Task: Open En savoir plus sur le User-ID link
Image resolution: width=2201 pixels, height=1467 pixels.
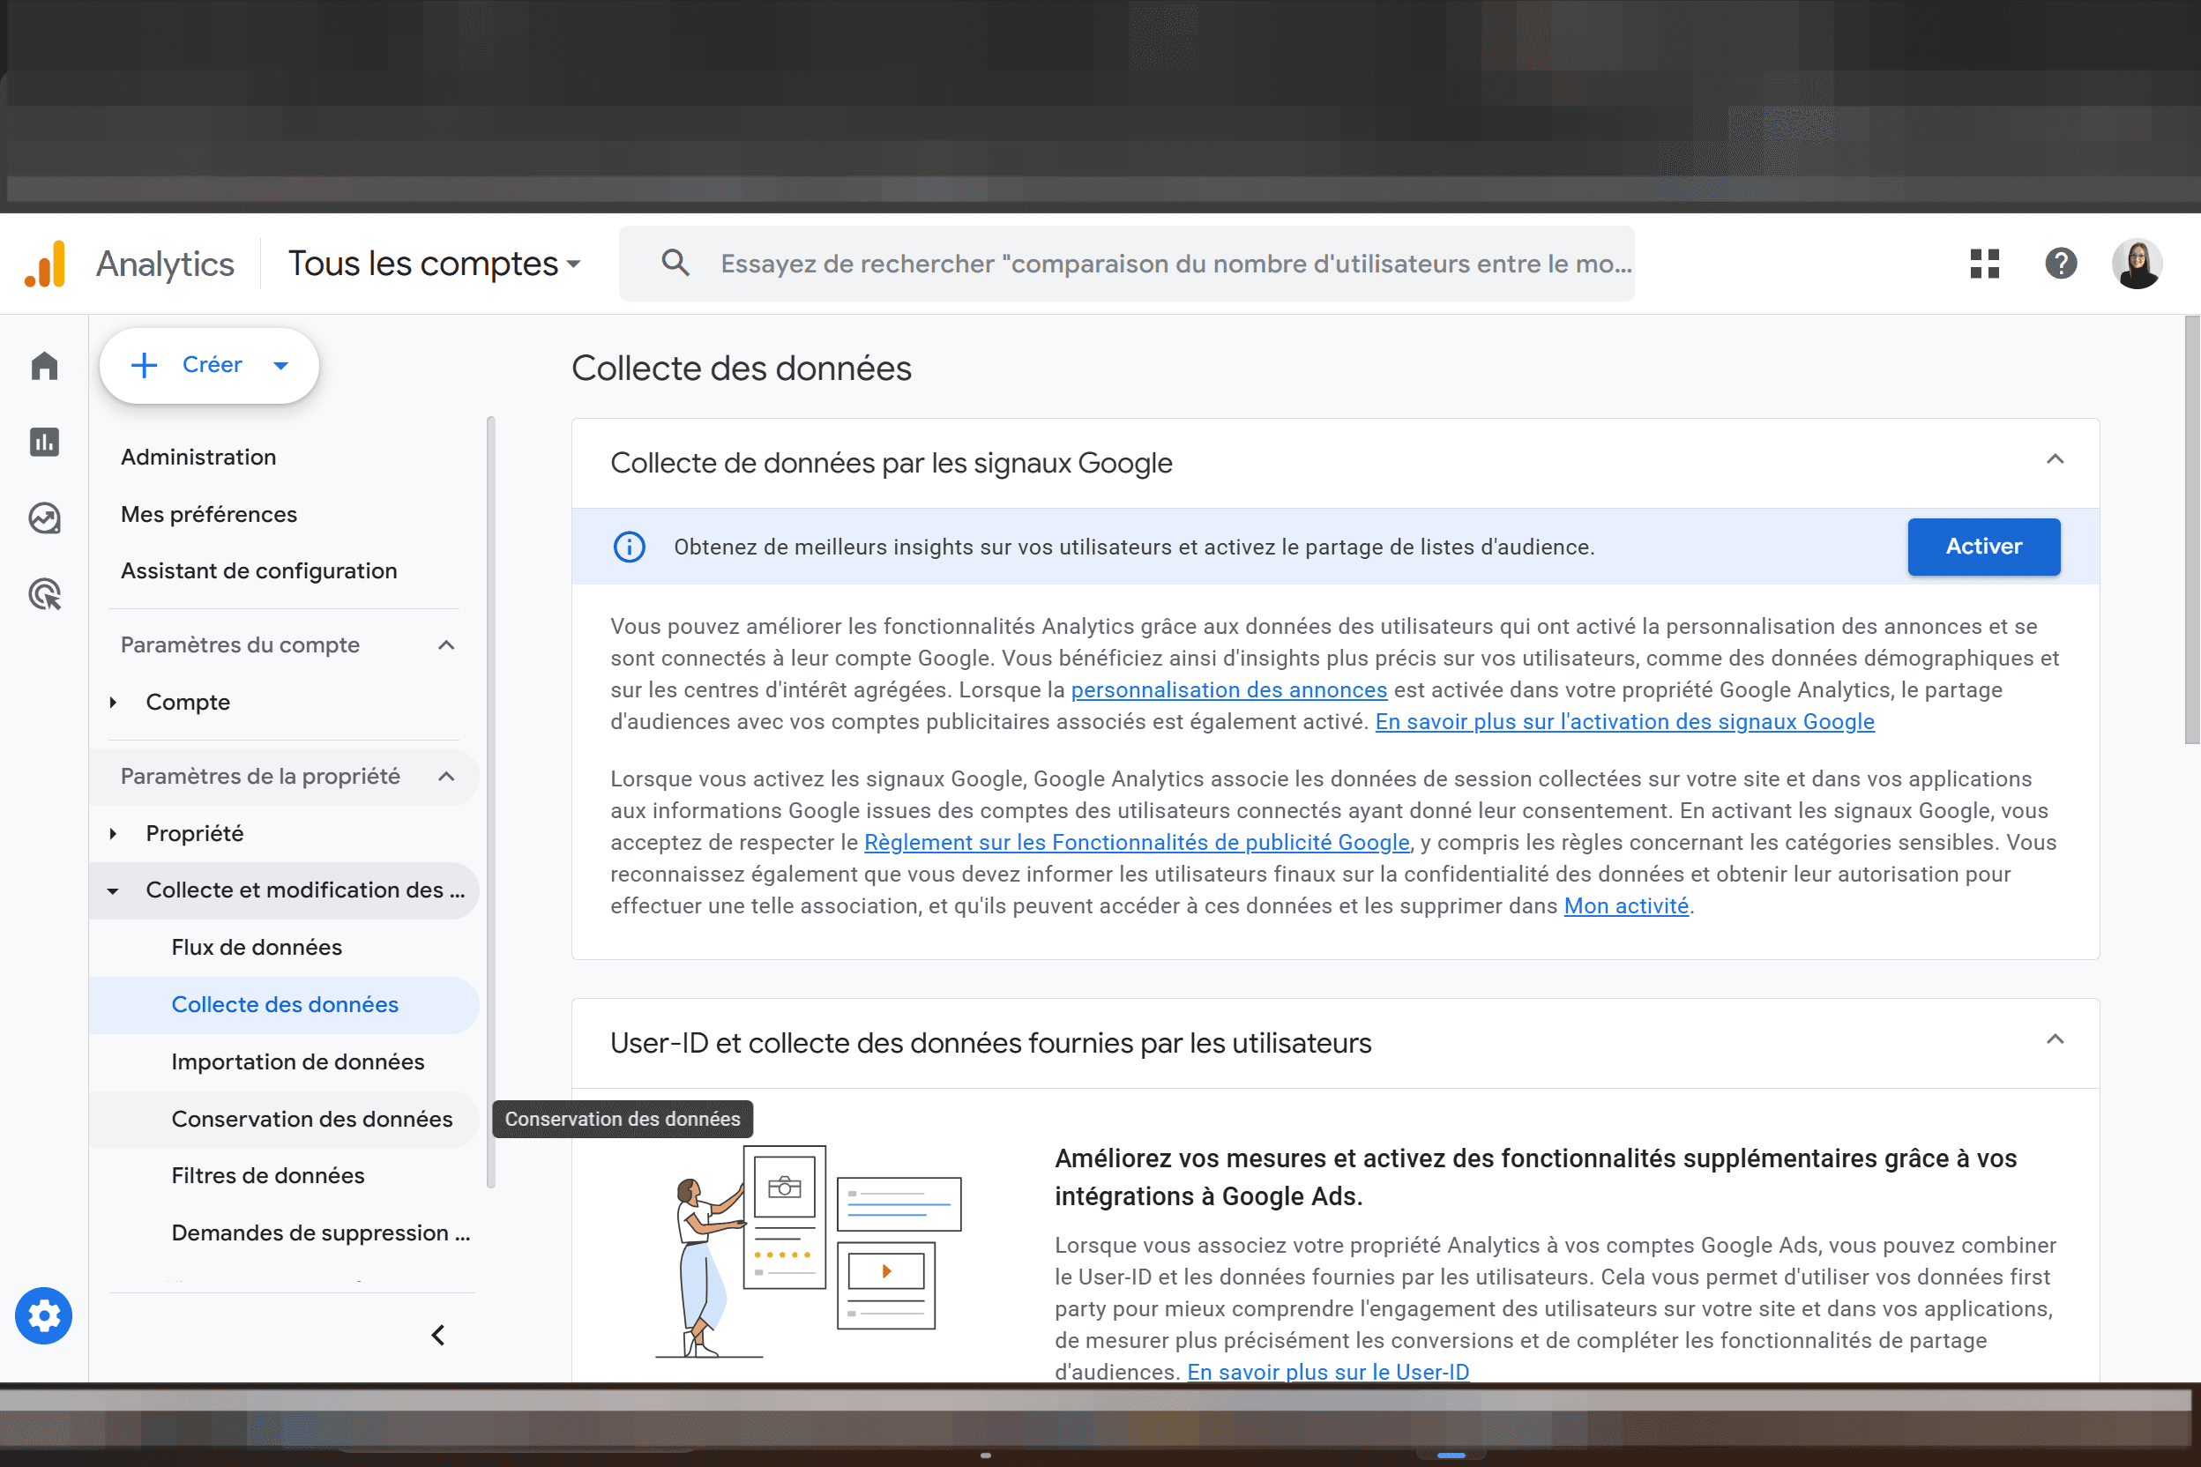Action: tap(1328, 1372)
